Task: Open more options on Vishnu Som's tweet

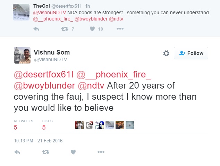Action: coord(101,152)
